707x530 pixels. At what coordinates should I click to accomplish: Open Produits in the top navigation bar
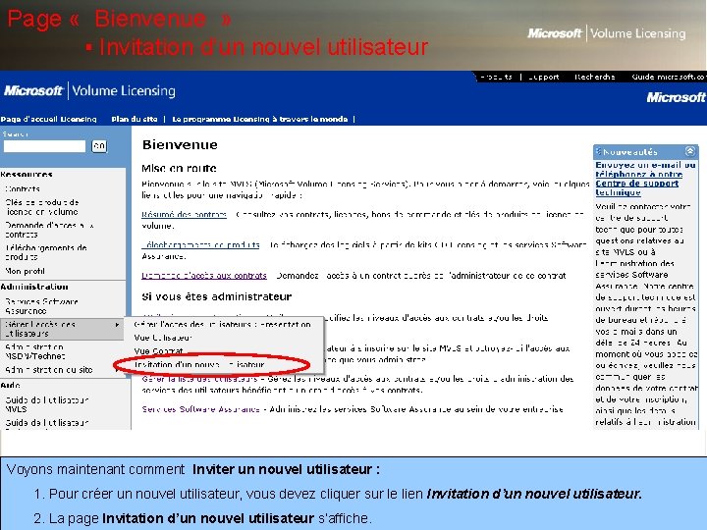(496, 77)
